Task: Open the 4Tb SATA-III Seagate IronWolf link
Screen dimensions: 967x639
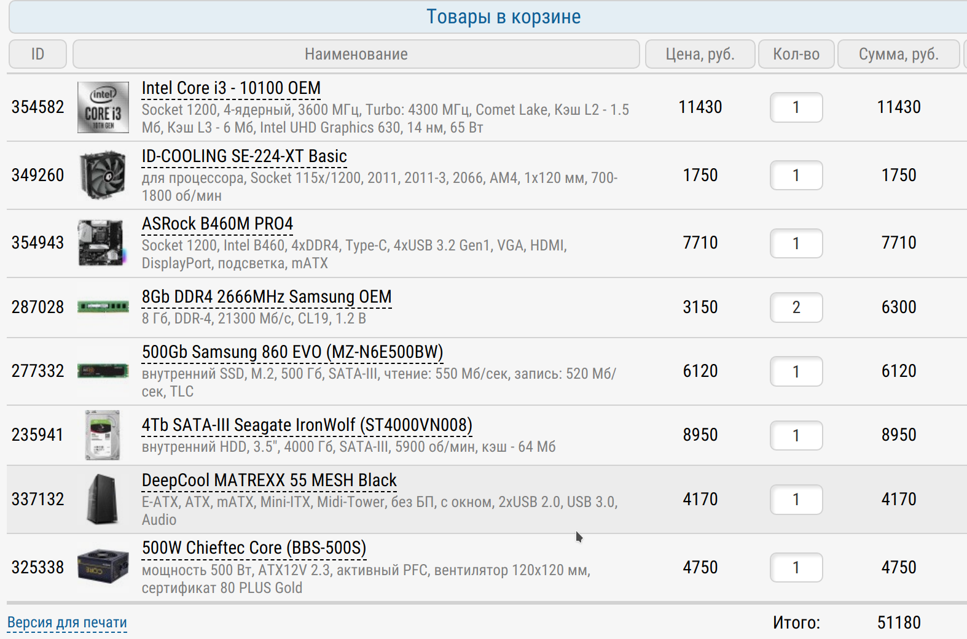Action: [x=307, y=425]
